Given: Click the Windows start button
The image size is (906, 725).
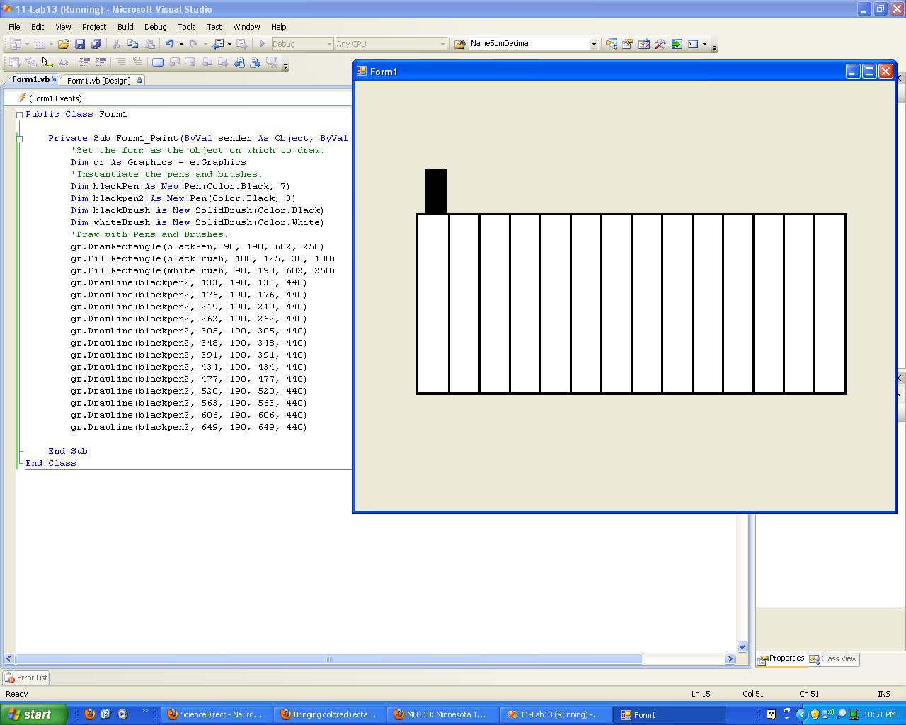Looking at the screenshot, I should pyautogui.click(x=33, y=714).
